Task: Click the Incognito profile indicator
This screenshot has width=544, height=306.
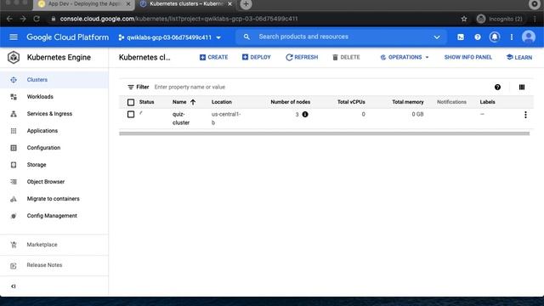Action: [x=500, y=19]
